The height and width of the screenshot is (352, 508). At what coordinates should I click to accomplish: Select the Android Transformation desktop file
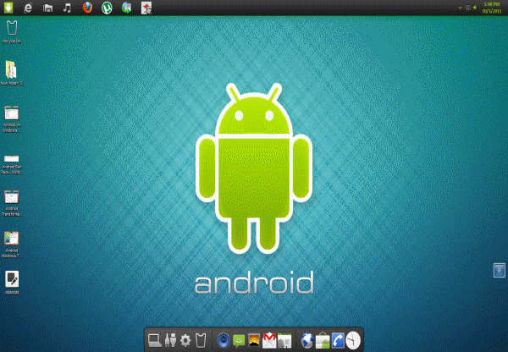click(12, 203)
